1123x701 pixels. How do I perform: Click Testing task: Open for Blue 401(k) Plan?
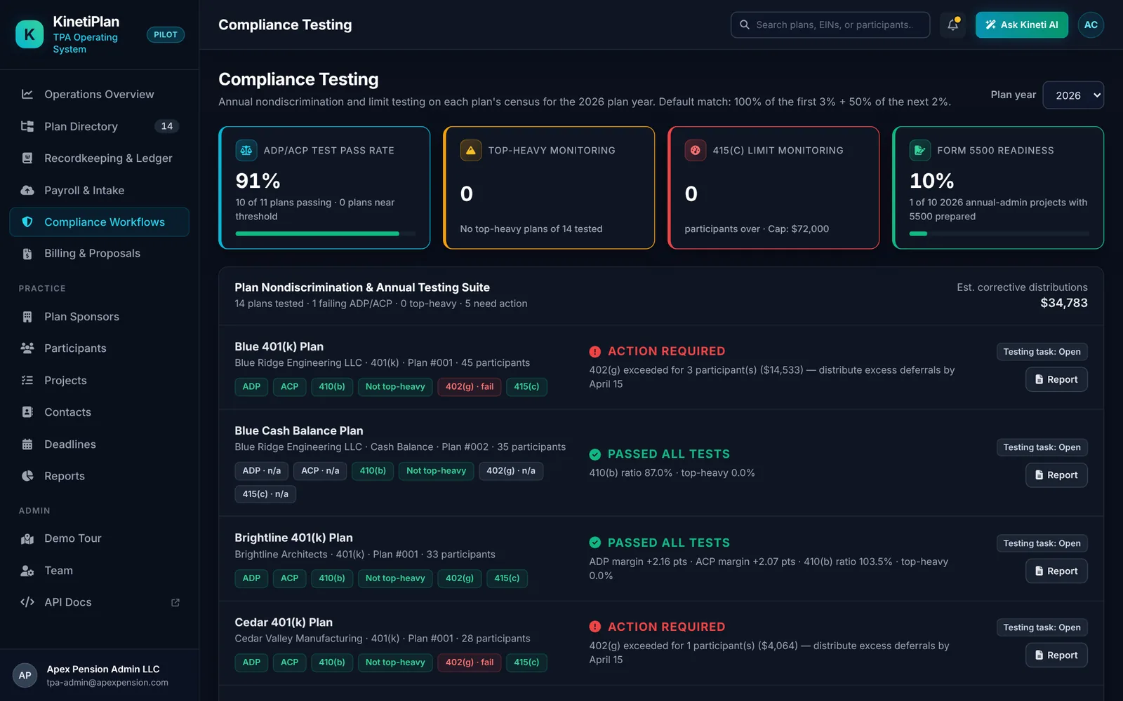point(1042,352)
